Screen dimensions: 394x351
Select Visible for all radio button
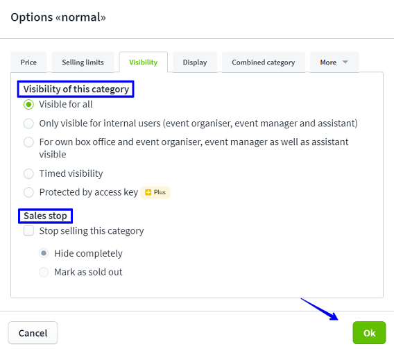click(x=28, y=104)
